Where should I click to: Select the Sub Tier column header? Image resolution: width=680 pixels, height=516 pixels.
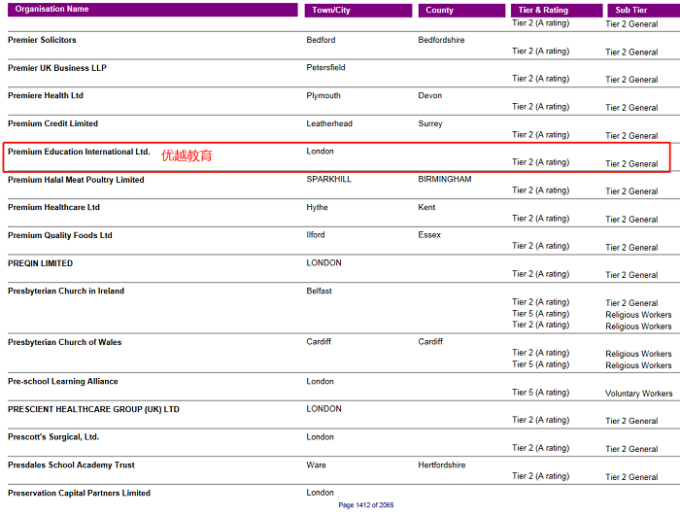click(631, 11)
